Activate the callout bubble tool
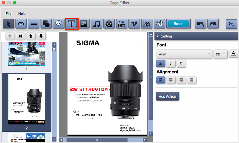This screenshot has width=239, height=143. point(59,24)
